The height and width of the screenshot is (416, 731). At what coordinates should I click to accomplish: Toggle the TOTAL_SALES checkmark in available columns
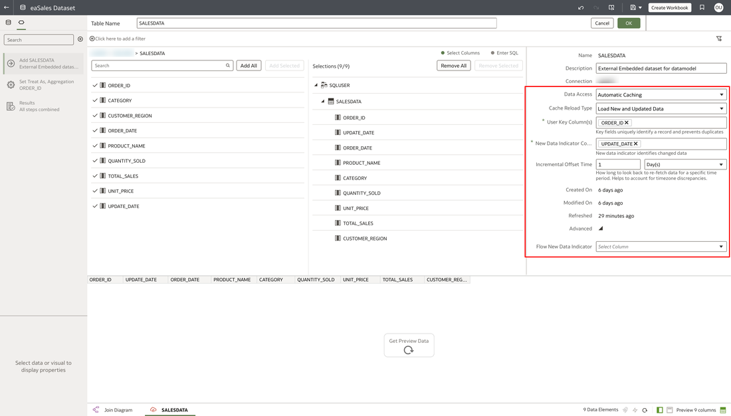(95, 176)
